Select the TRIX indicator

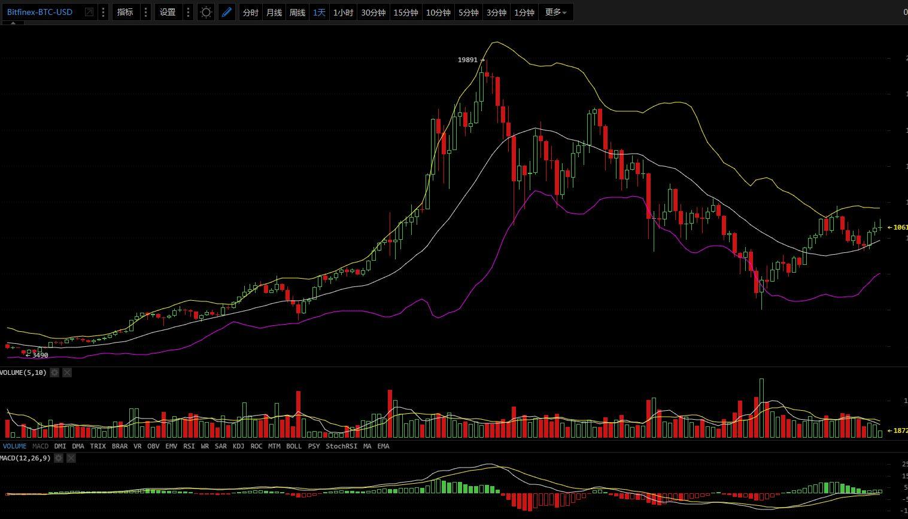point(98,446)
